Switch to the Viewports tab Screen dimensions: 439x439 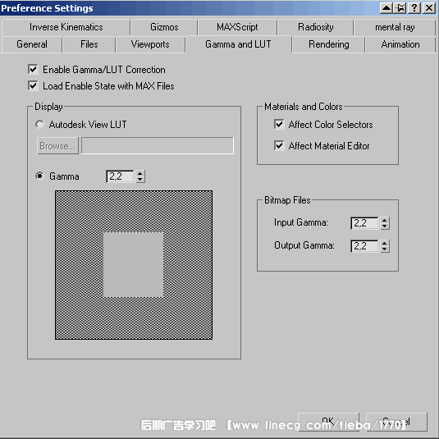(150, 44)
